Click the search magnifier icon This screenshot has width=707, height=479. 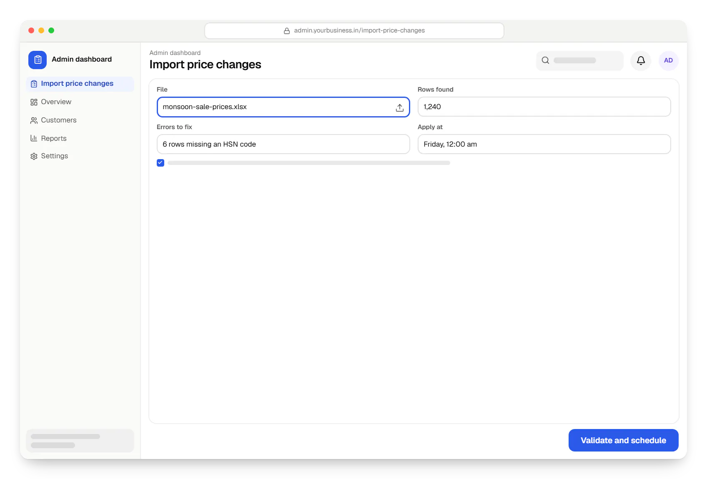545,60
